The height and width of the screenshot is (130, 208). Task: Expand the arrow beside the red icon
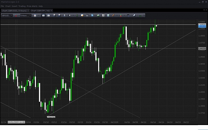pyautogui.click(x=19, y=16)
